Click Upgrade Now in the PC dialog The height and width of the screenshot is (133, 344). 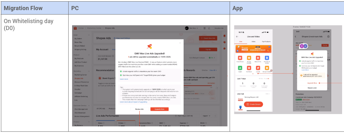(159, 109)
